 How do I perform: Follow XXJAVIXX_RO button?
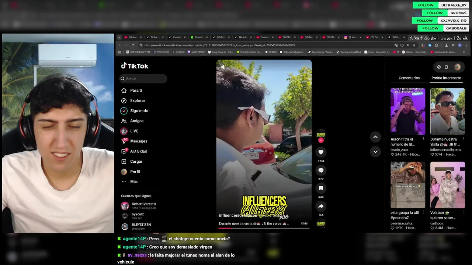[425, 21]
